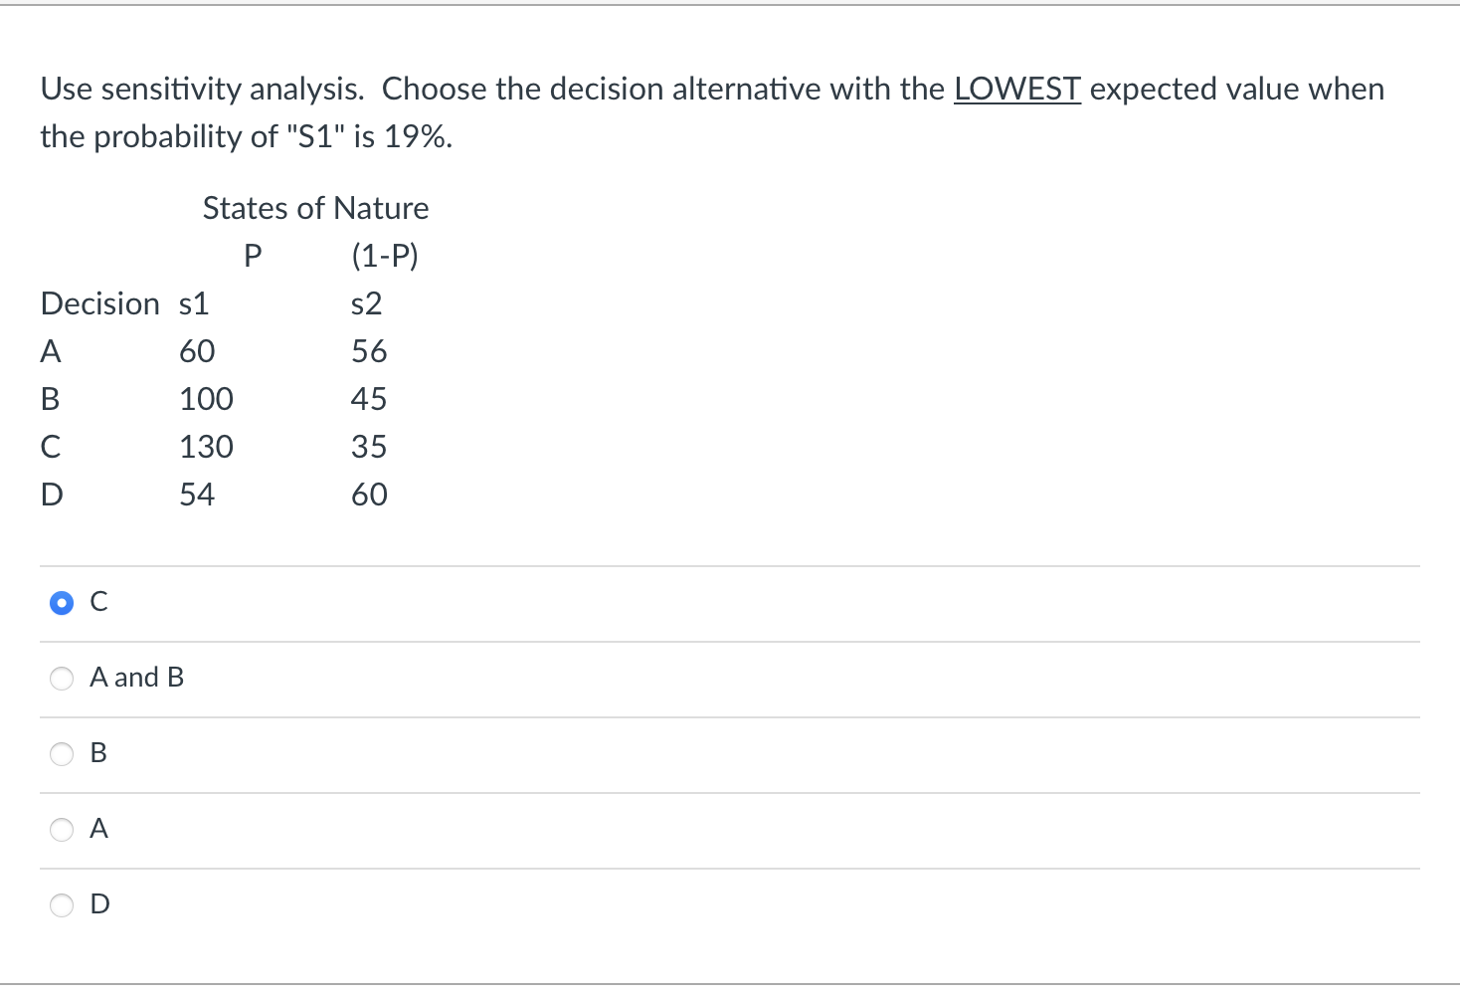This screenshot has width=1460, height=995.
Task: Pick answer D radio button
Action: point(61,905)
